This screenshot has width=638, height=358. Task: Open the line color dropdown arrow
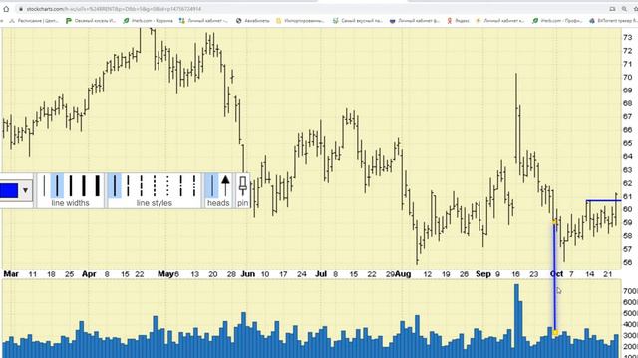click(x=25, y=190)
